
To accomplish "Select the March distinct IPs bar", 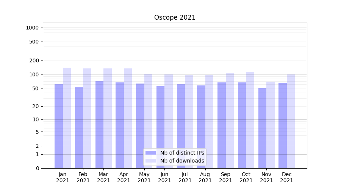I will click(x=99, y=125).
